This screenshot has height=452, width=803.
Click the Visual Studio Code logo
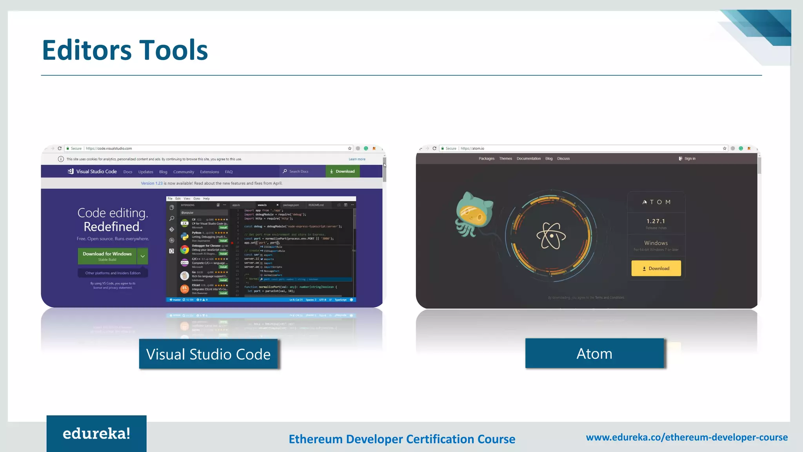tap(92, 171)
